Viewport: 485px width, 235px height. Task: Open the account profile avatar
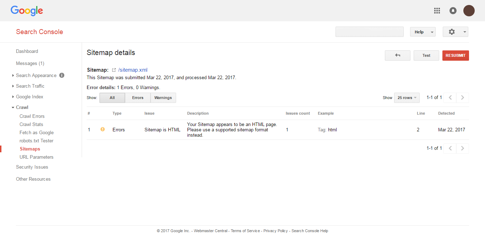pos(469,11)
